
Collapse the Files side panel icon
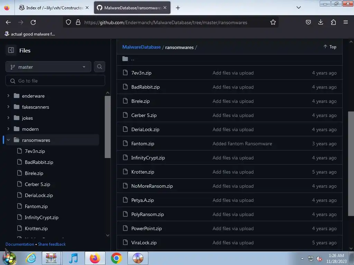pos(11,50)
